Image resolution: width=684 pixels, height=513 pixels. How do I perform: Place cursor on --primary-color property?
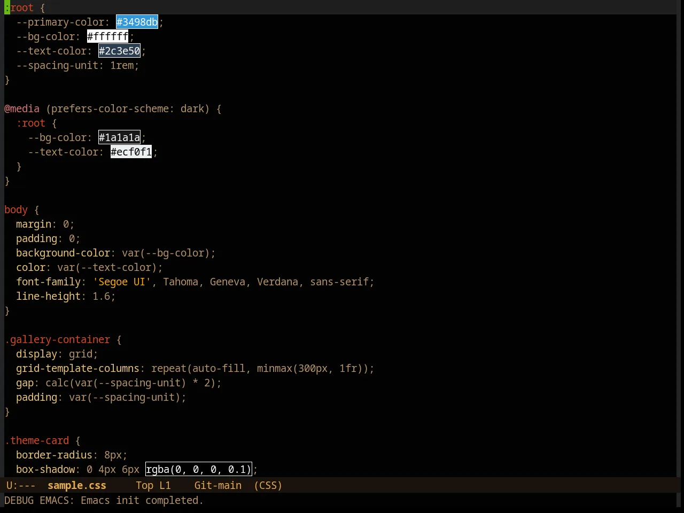point(60,22)
